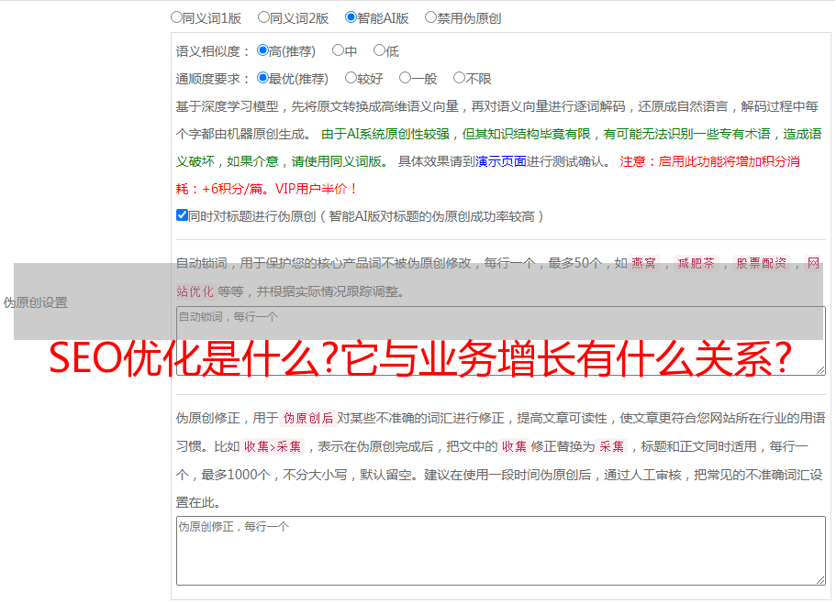This screenshot has width=836, height=603.
Task: Select the 同义词2版 radio option
Action: point(263,17)
